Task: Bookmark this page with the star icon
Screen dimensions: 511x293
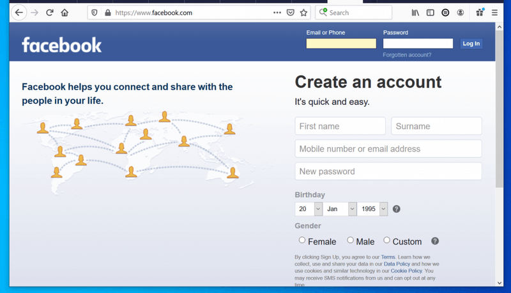Action: coord(304,13)
